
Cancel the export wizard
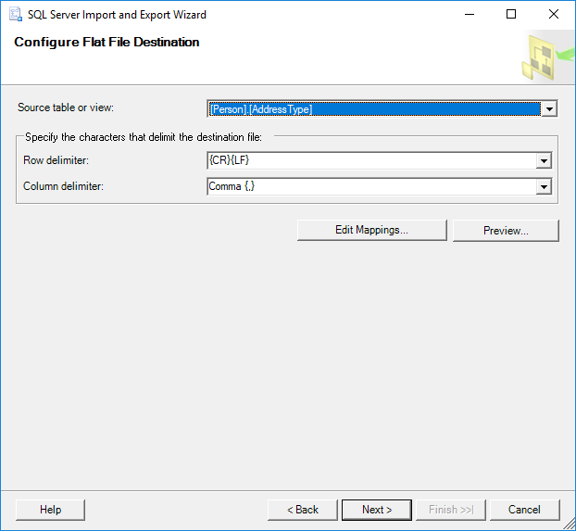pyautogui.click(x=524, y=510)
